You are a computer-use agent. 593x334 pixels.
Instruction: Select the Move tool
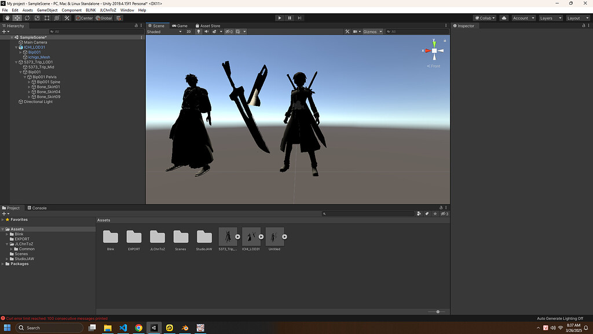pos(16,17)
